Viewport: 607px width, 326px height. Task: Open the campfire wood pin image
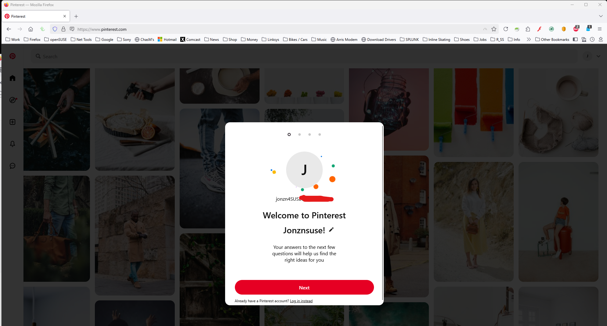[57, 120]
